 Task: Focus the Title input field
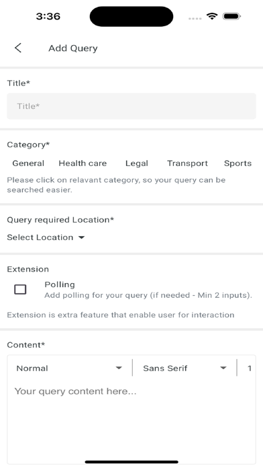point(131,106)
